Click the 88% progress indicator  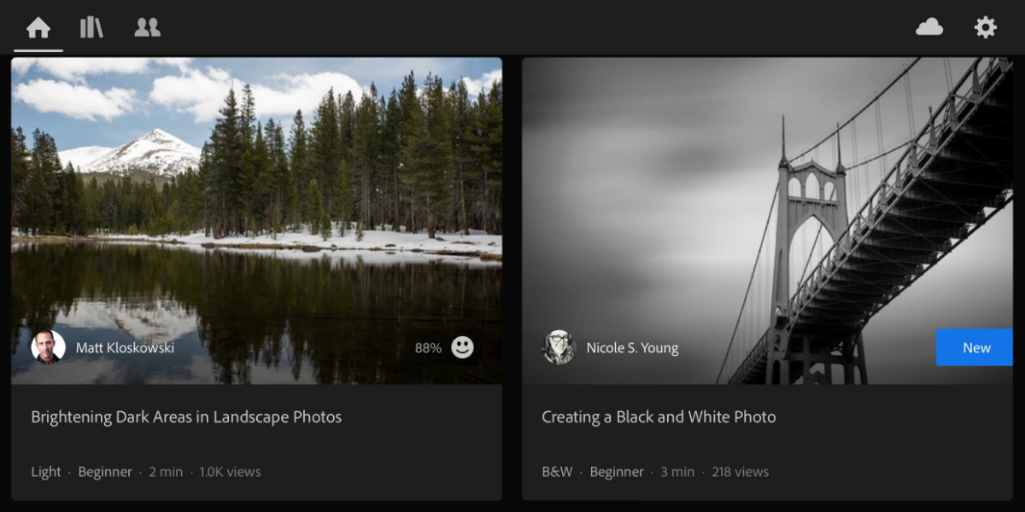tap(427, 347)
